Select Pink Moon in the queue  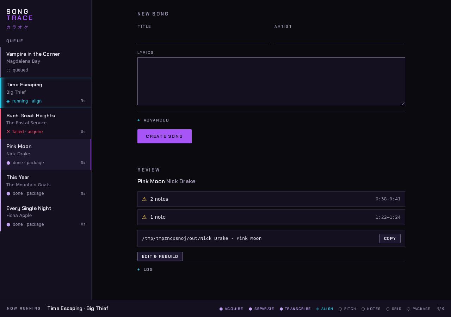click(46, 155)
